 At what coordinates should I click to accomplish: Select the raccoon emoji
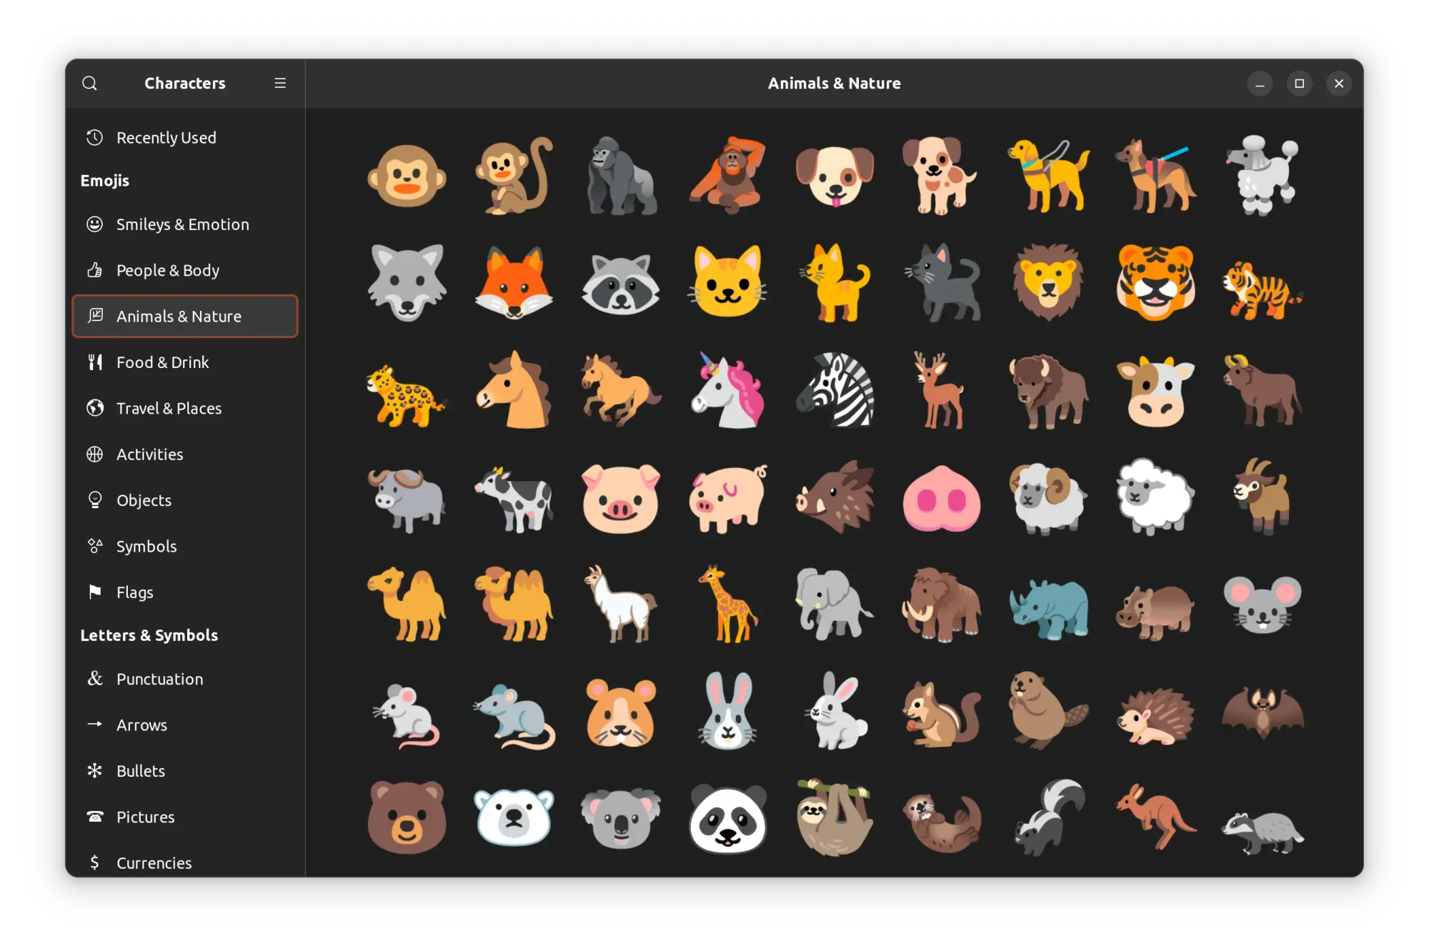coord(621,283)
